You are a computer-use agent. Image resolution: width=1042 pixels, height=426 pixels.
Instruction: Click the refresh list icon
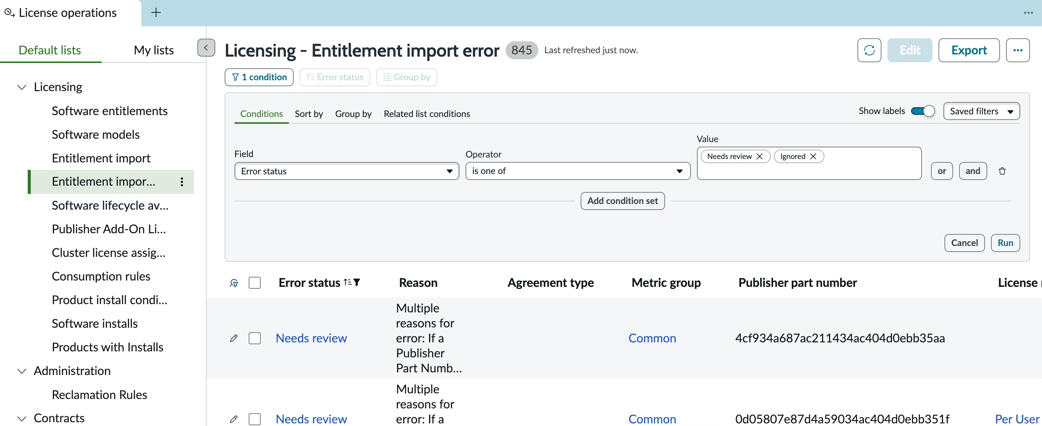869,50
